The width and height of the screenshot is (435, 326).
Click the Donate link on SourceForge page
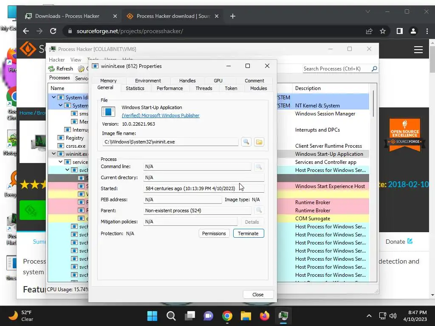[x=399, y=242]
